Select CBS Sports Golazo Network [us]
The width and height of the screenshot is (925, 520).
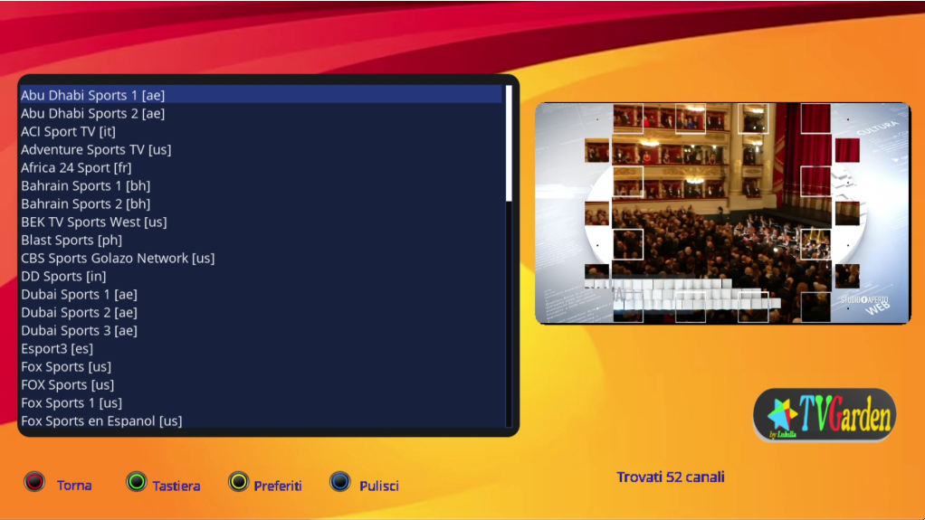[261, 259]
